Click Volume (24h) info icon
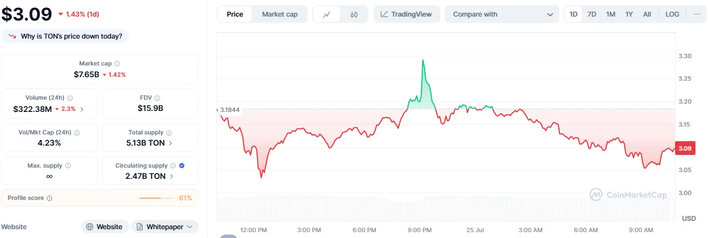The image size is (708, 238). (70, 98)
